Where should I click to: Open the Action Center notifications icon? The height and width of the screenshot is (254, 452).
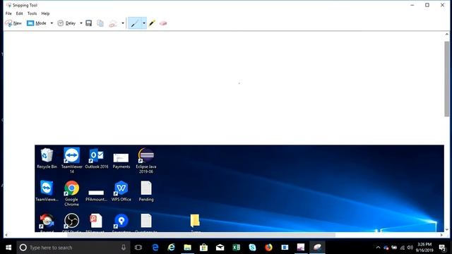click(x=443, y=248)
